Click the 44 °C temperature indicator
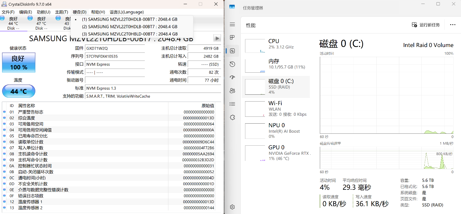 19,91
